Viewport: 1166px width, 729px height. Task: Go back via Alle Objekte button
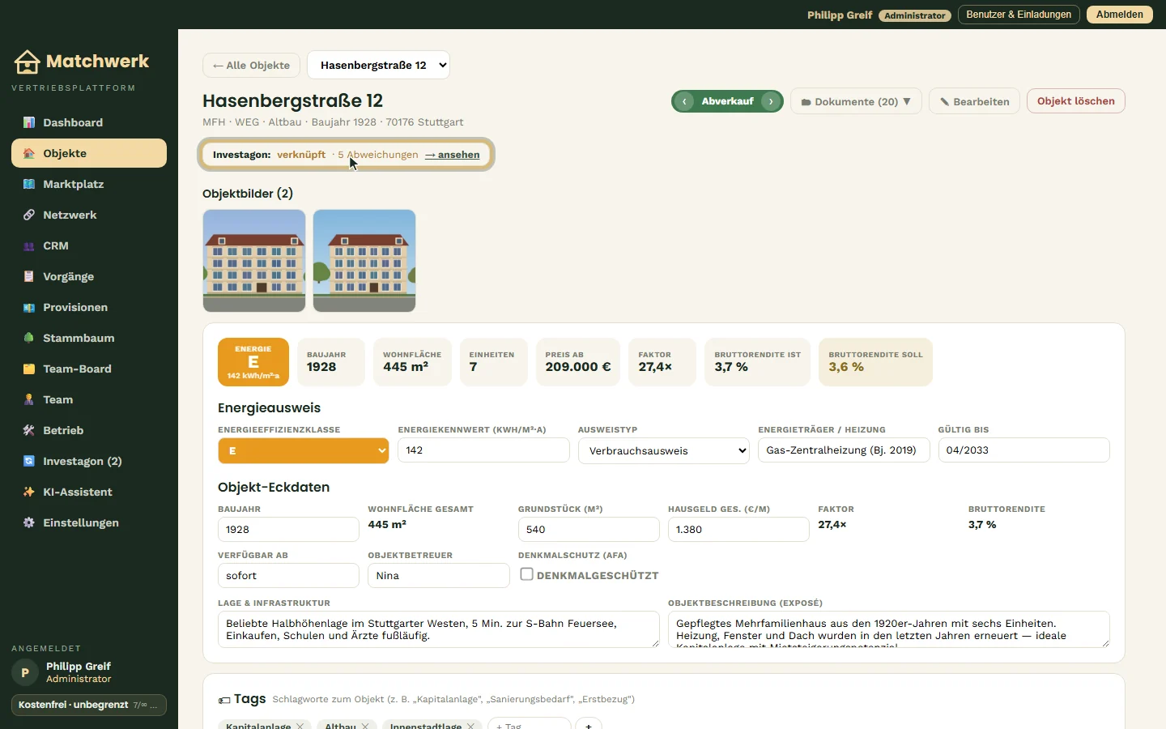point(251,65)
